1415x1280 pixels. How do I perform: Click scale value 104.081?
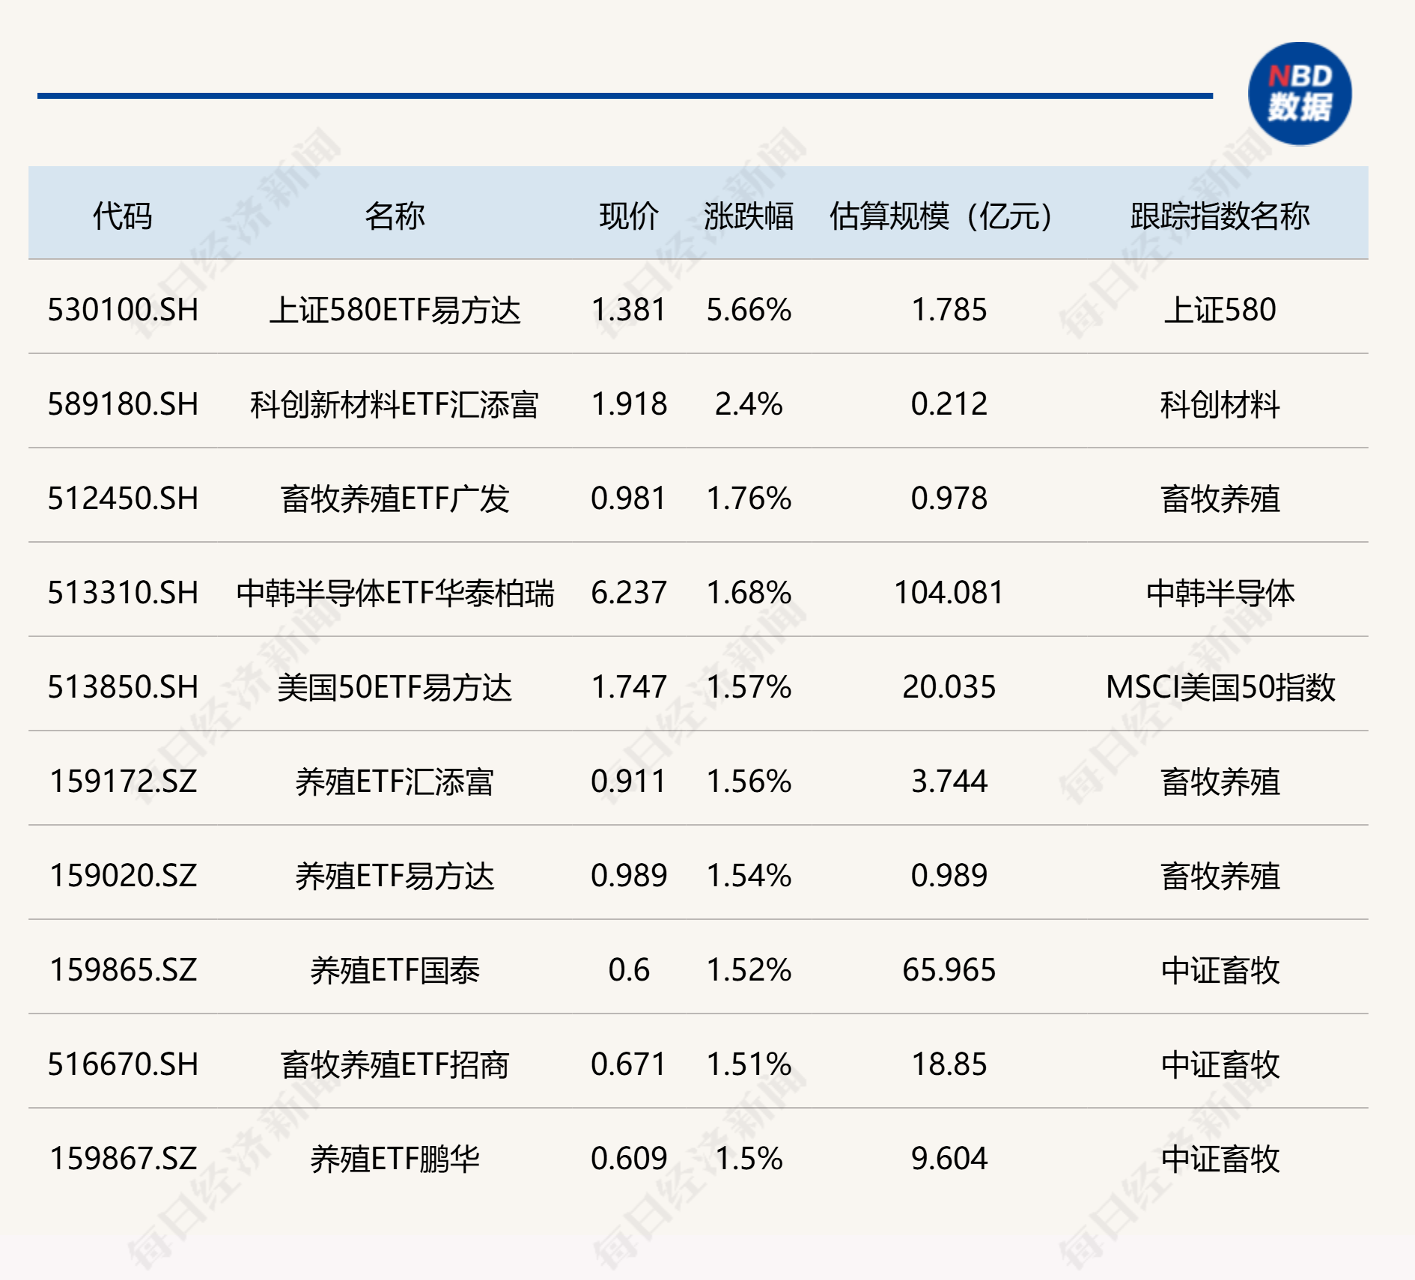(x=949, y=593)
